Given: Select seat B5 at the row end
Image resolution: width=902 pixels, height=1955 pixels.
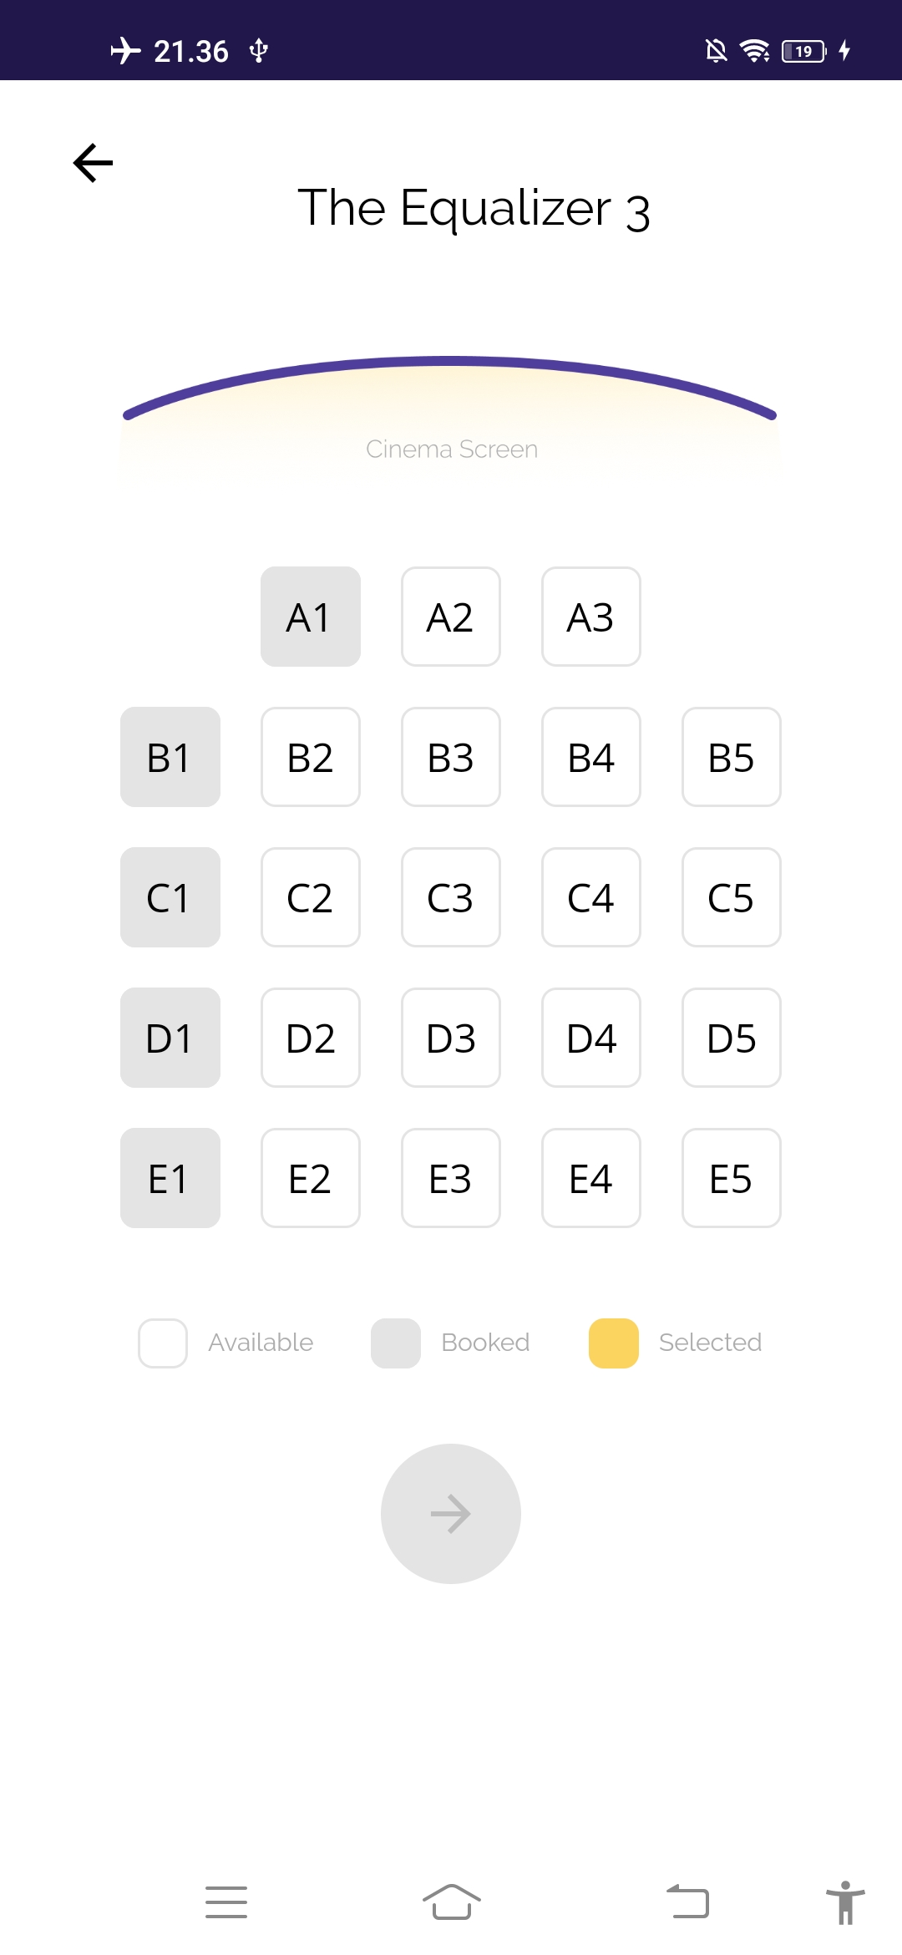Looking at the screenshot, I should tap(731, 757).
